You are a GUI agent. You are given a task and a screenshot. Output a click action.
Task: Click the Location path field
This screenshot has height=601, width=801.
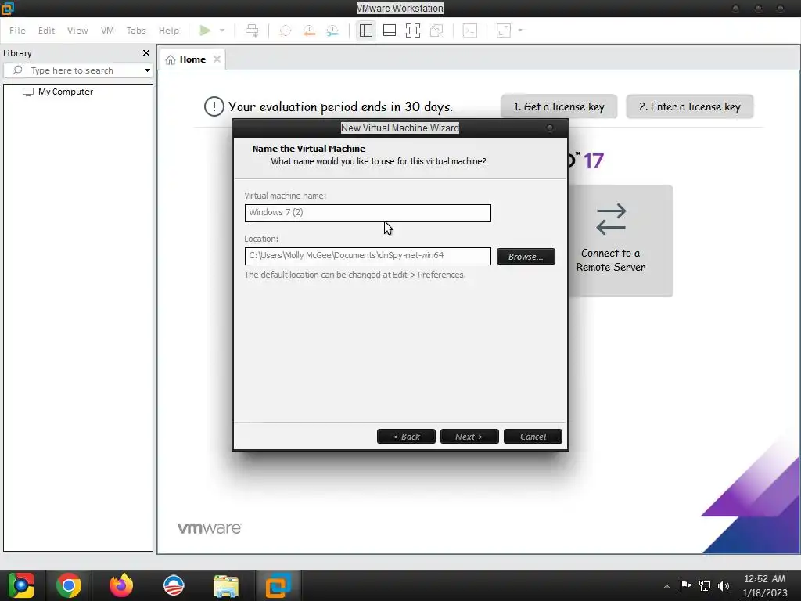(x=368, y=256)
